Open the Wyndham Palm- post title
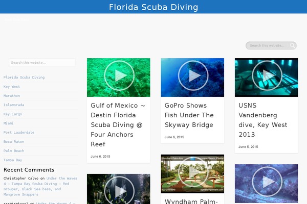This screenshot has height=204, width=307. pyautogui.click(x=191, y=201)
